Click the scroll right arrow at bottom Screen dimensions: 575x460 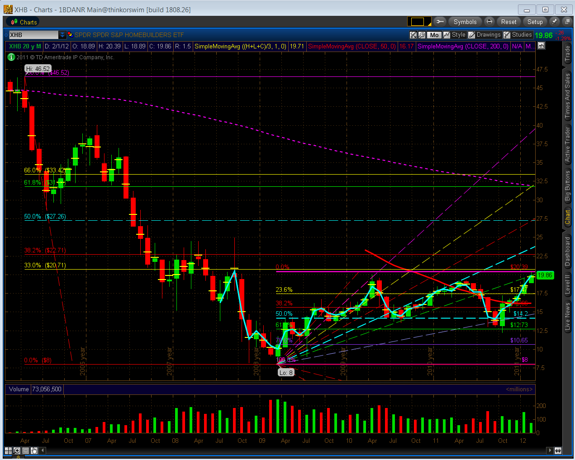point(550,451)
